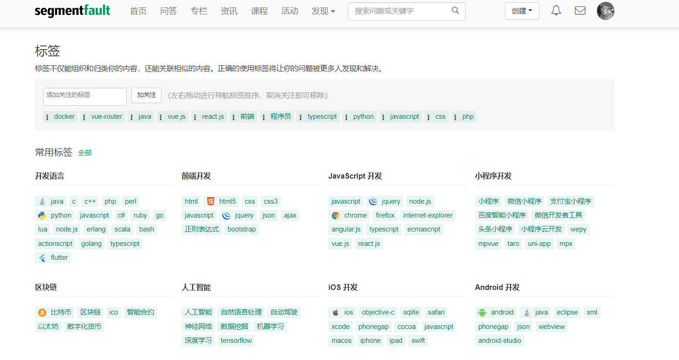Viewport: 679px width, 360px height.
Task: Open the firefox tag
Action: pos(385,215)
